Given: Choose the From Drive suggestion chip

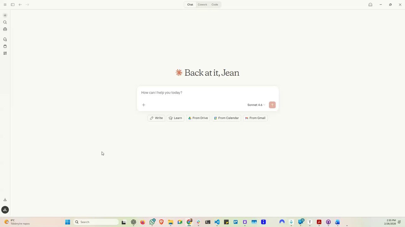Looking at the screenshot, I should (198, 118).
